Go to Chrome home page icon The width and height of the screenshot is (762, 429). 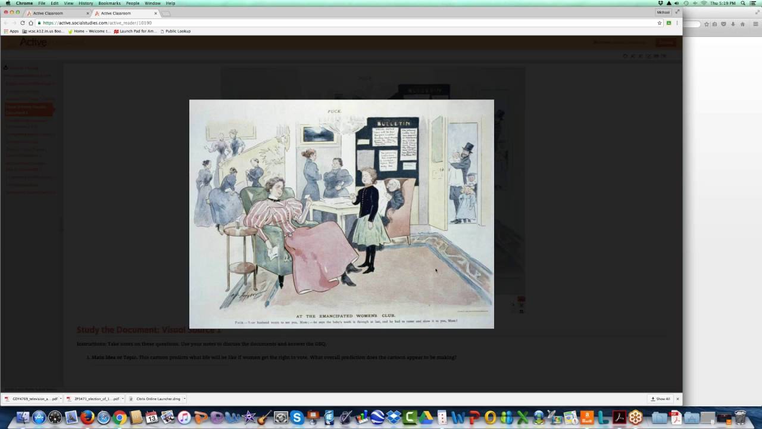click(31, 23)
